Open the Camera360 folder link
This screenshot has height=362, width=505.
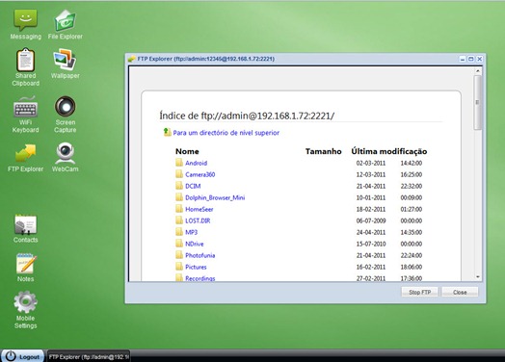[200, 174]
